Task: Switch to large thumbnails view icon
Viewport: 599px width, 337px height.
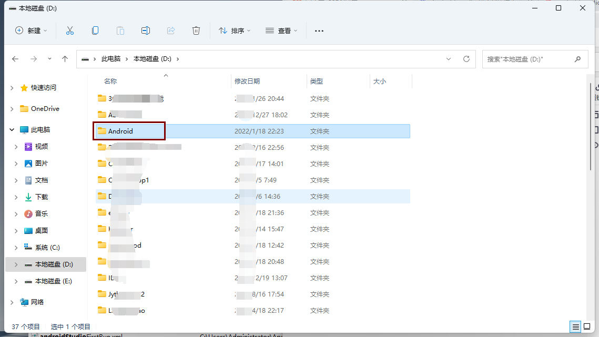Action: click(x=587, y=326)
